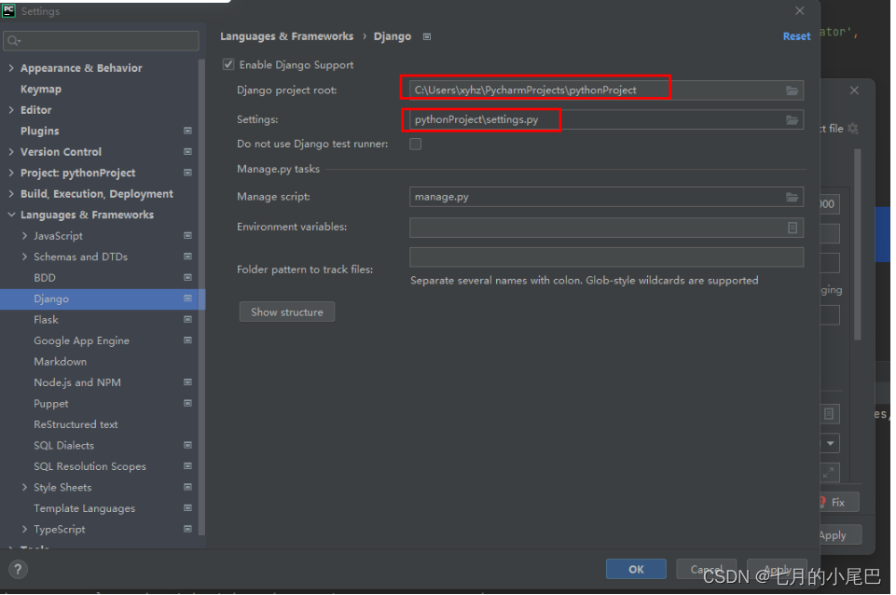This screenshot has height=595, width=896.
Task: Click the settings tree vertical scrollbar
Action: tap(201, 297)
